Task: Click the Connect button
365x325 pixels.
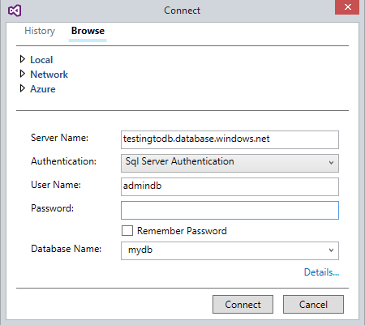Action: [243, 305]
